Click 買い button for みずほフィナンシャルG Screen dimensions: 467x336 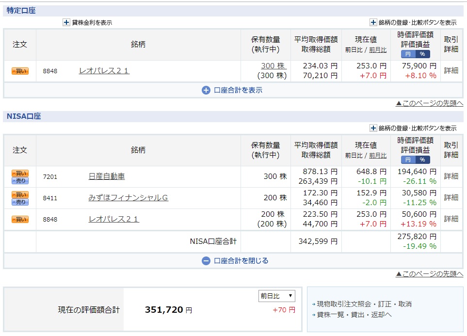pos(20,194)
